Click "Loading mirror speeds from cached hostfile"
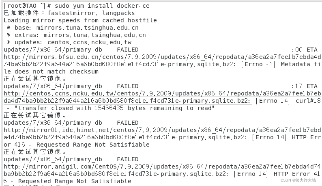 click(80, 20)
